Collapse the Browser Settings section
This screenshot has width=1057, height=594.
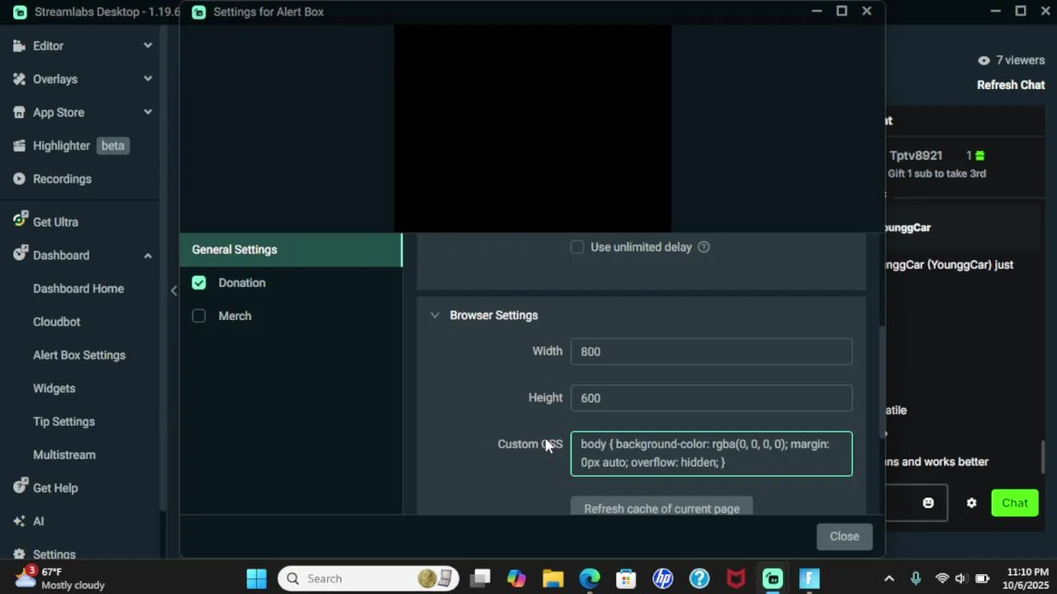click(x=434, y=315)
